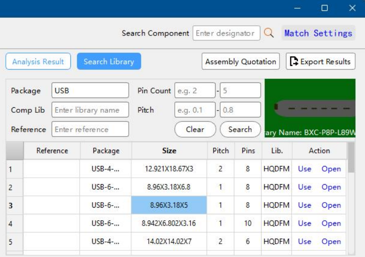Select the 8.942X6.802X3.16 size cell
Image resolution: width=365 pixels, height=257 pixels.
169,224
